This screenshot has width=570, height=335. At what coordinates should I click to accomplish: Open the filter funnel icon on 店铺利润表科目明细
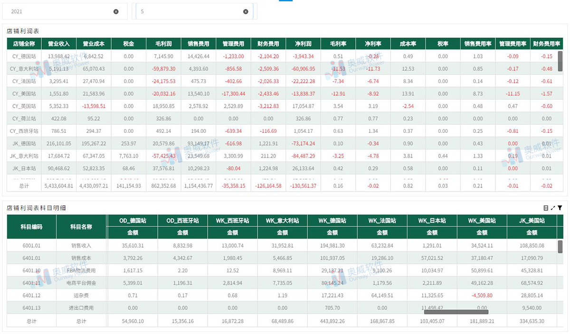(560, 207)
